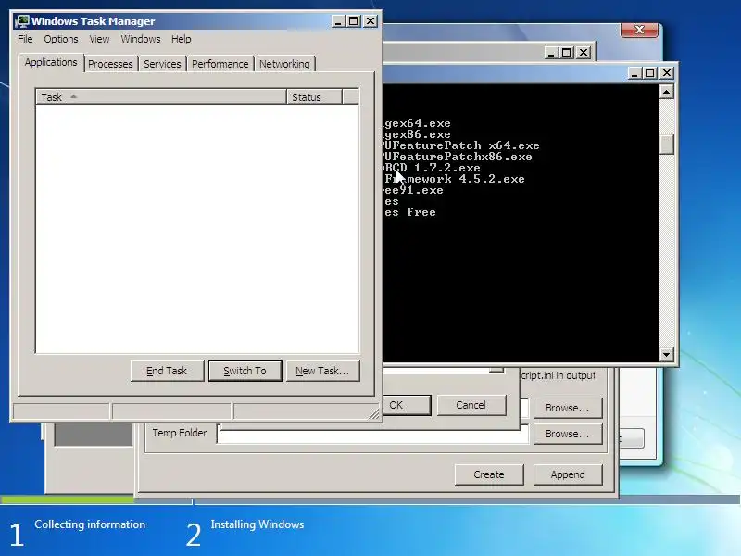Sort by the Status column header
Screen dimensions: 741x556
click(314, 97)
